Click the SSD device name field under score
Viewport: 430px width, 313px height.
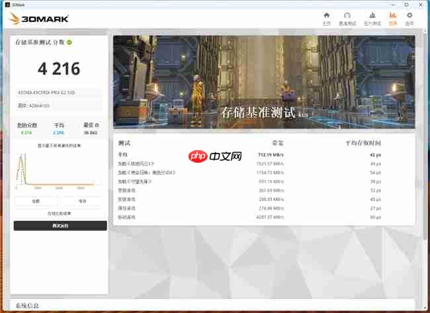(59, 93)
